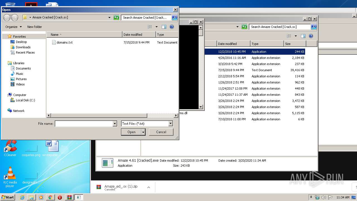The height and width of the screenshot is (201, 357).
Task: Click New folder in the Open dialog
Action: pos(35,27)
